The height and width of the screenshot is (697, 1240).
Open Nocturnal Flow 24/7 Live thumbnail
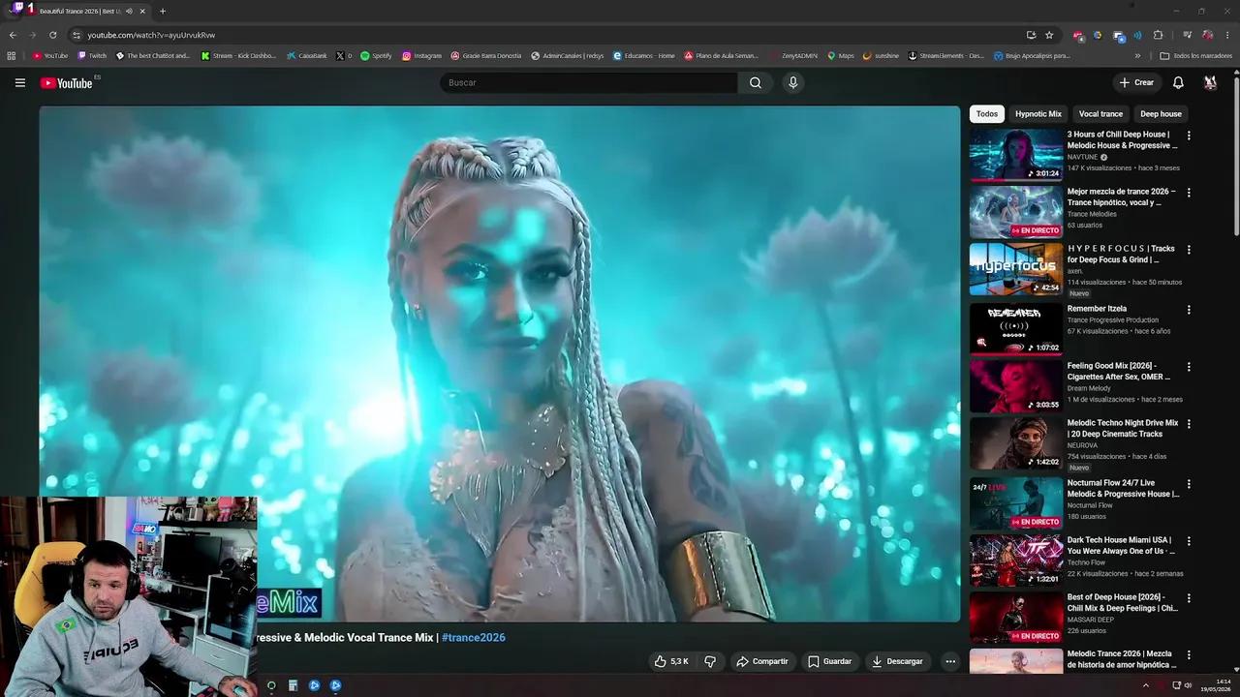coord(1016,503)
